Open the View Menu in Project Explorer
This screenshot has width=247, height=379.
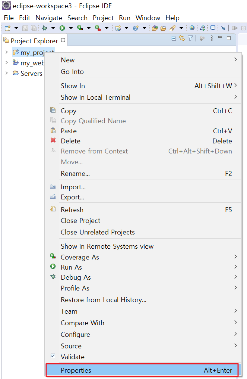(x=211, y=38)
